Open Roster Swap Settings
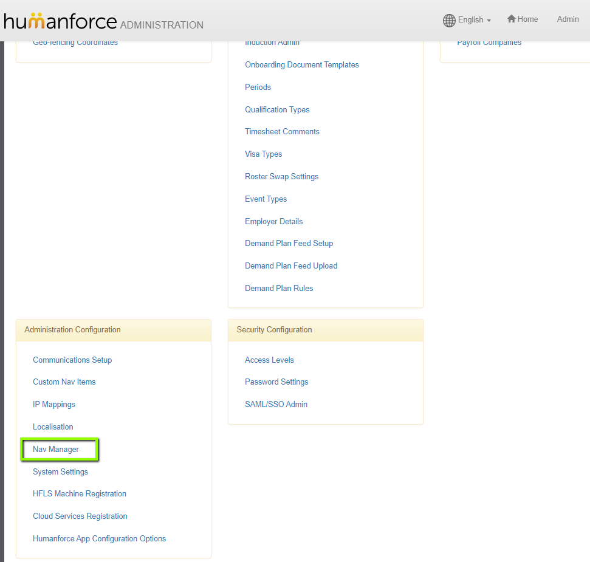The width and height of the screenshot is (590, 562). [281, 176]
